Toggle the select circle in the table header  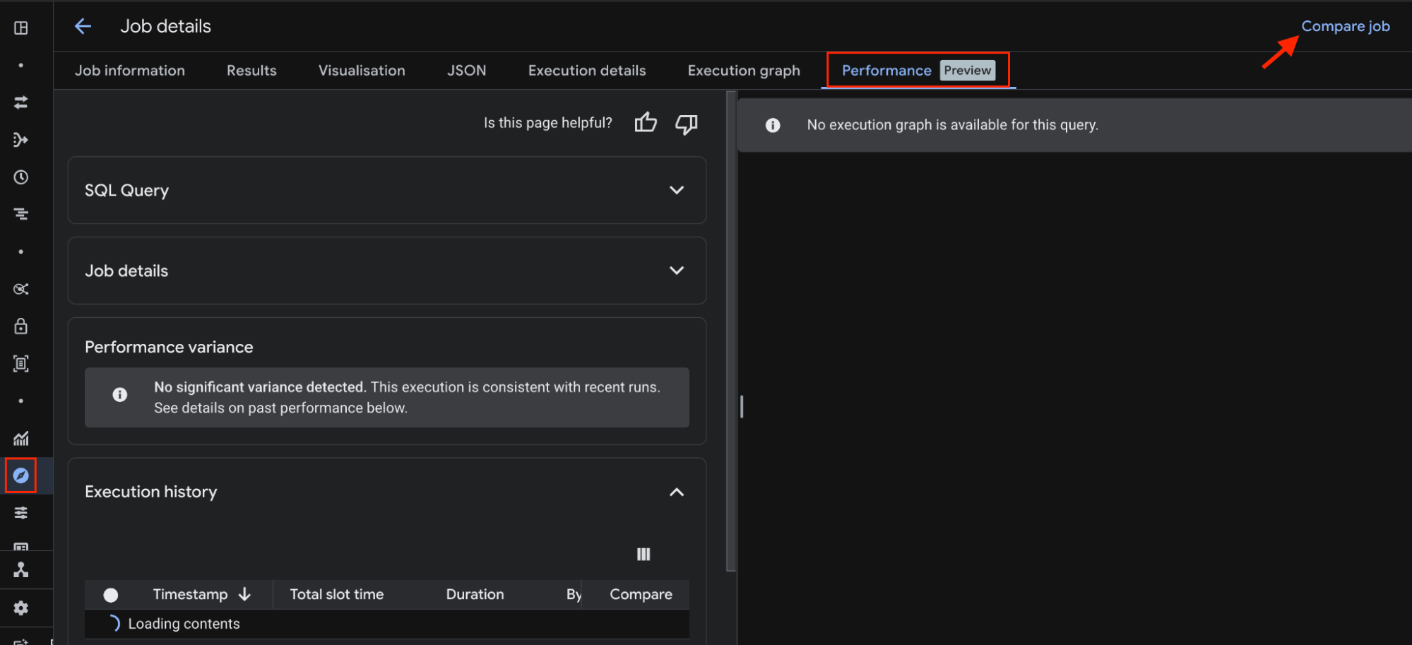(x=111, y=595)
